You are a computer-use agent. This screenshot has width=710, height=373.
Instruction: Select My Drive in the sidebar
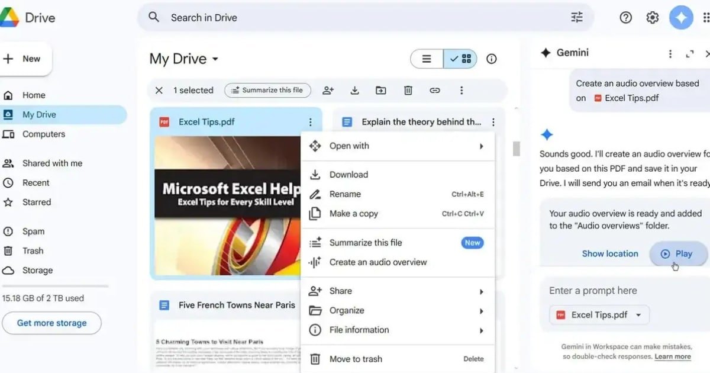[63, 115]
